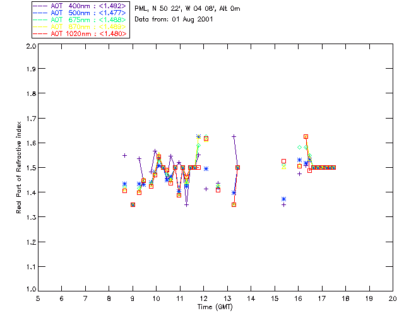
Task: Select legend entry AOT 400nm <1.492>
Action: click(80, 6)
